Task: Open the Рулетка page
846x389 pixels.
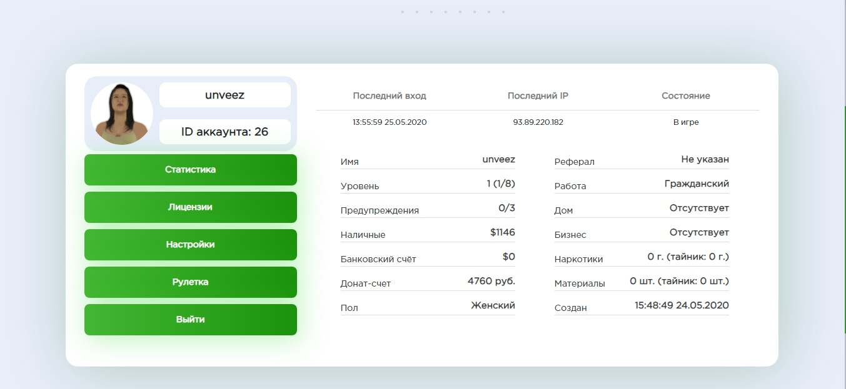Action: (191, 282)
